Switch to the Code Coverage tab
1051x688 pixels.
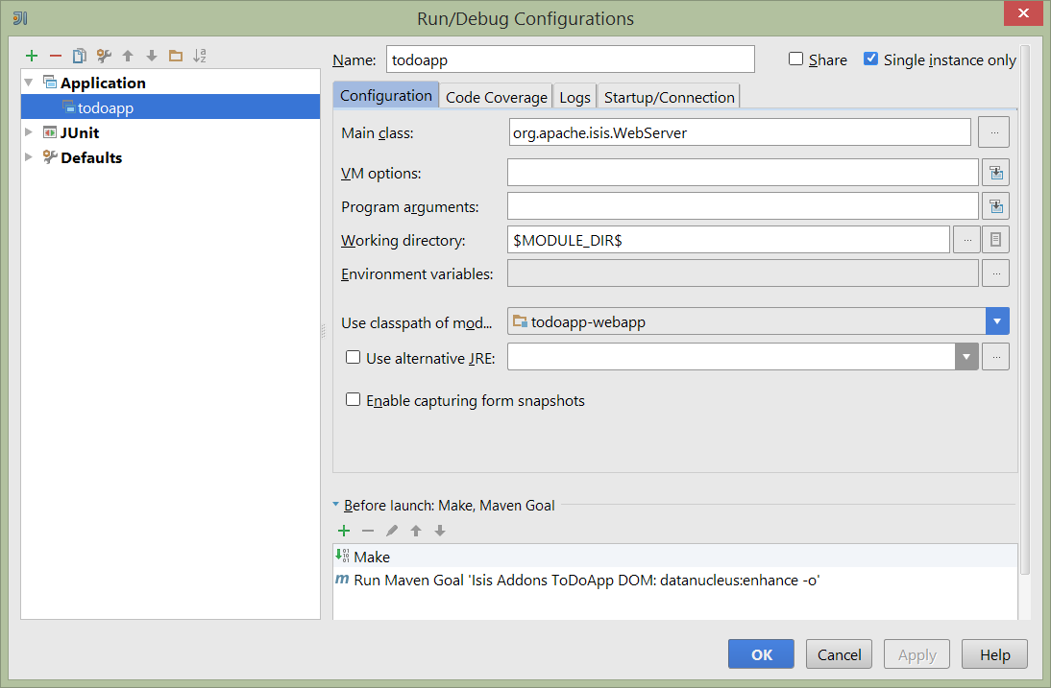tap(496, 97)
